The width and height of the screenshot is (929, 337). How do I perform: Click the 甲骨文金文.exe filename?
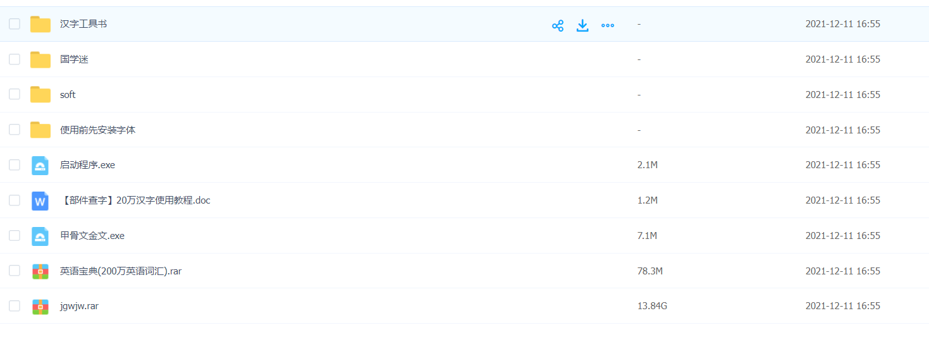[92, 235]
